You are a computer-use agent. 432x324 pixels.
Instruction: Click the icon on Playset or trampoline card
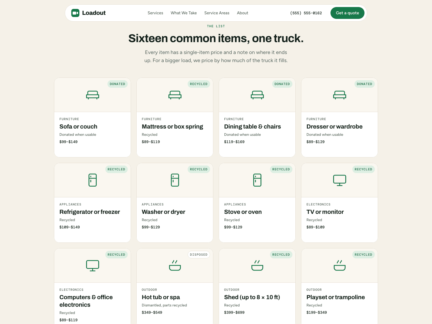click(340, 265)
